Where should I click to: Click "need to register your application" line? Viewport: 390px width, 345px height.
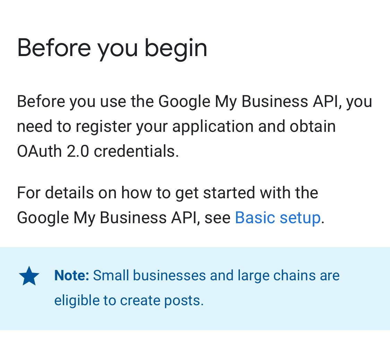tap(136, 127)
